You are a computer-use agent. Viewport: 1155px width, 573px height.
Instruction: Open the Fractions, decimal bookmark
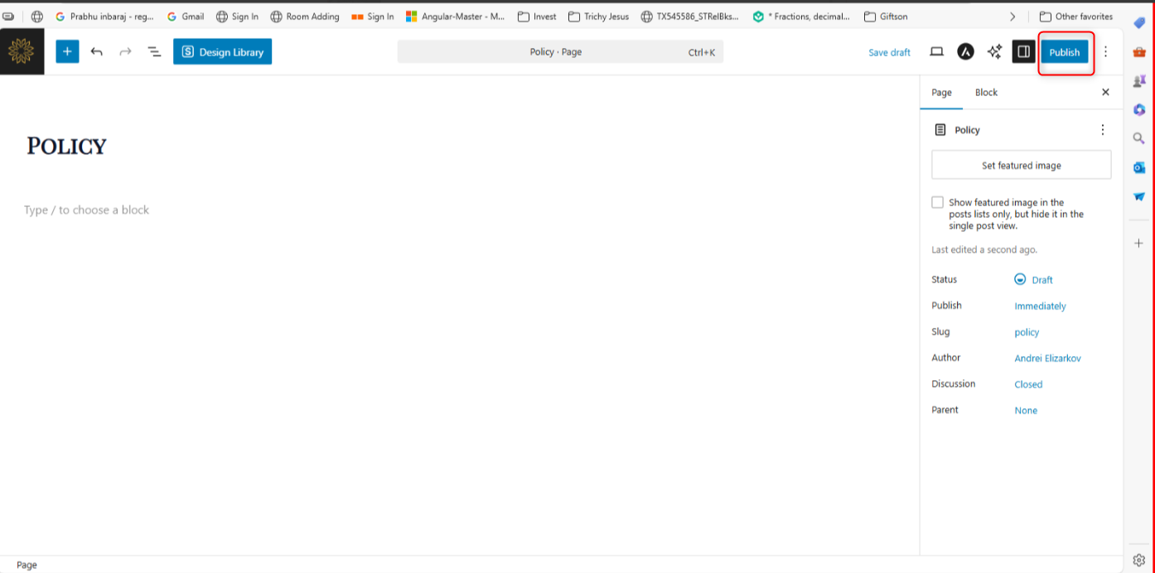[x=801, y=17]
